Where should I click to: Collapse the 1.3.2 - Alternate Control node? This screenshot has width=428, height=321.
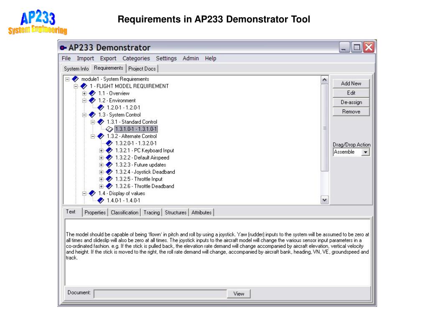point(93,136)
